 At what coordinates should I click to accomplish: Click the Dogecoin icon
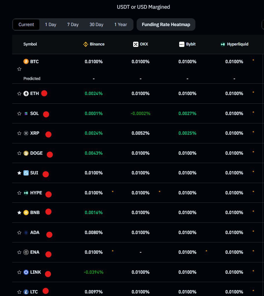tap(26, 153)
